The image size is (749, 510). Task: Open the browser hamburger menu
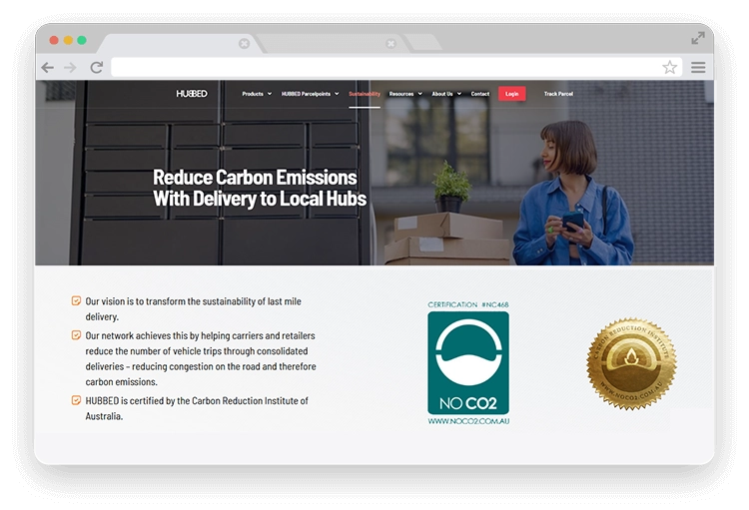click(x=698, y=67)
